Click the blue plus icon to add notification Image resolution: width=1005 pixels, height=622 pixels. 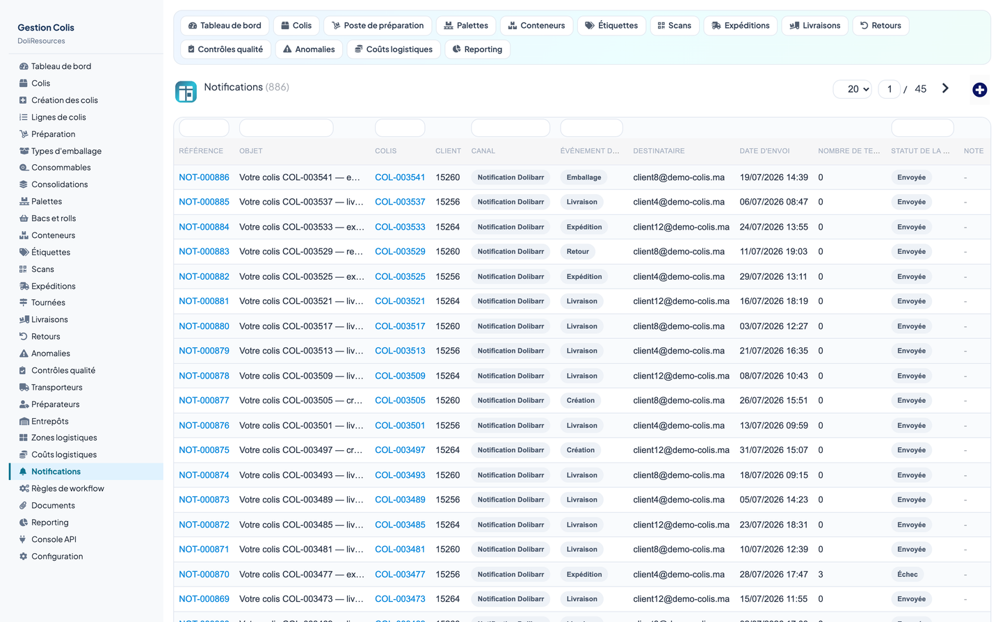pos(979,90)
